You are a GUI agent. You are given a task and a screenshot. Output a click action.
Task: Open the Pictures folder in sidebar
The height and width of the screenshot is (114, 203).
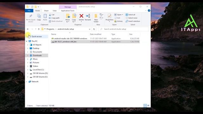click(36, 63)
